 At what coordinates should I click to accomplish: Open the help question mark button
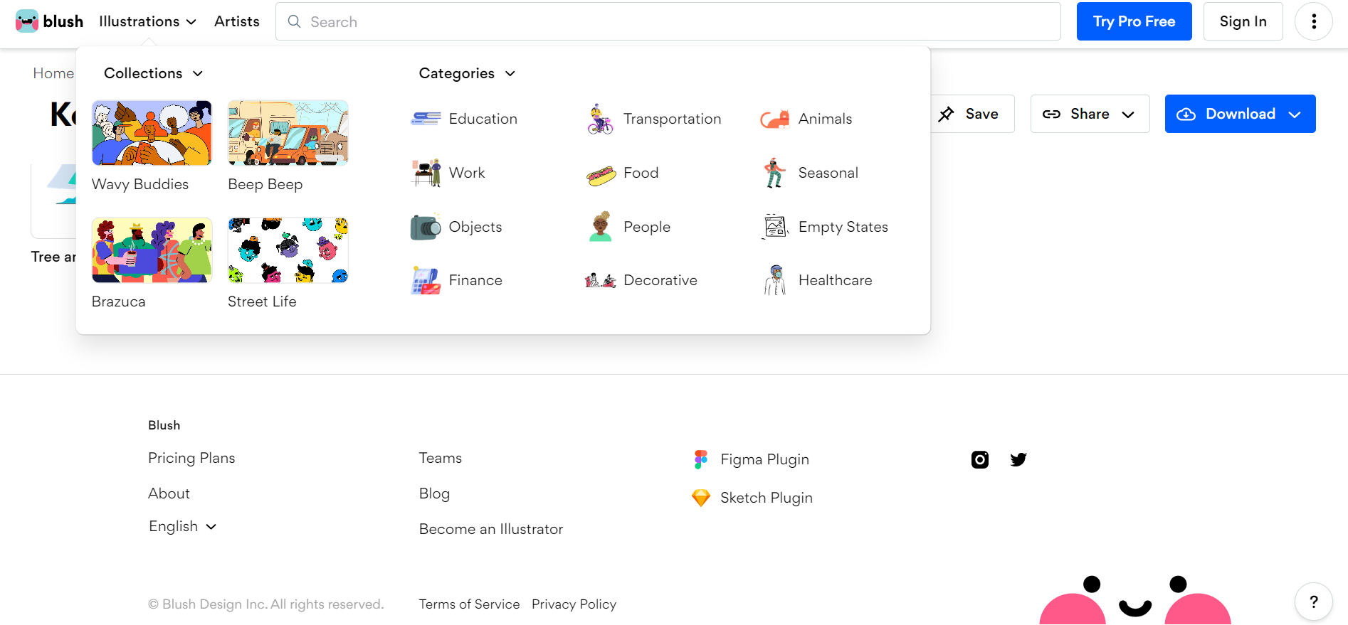(1313, 602)
